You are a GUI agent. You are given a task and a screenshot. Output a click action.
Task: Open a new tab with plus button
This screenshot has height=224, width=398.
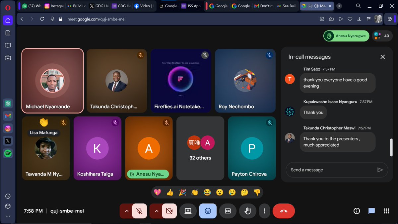tap(339, 6)
